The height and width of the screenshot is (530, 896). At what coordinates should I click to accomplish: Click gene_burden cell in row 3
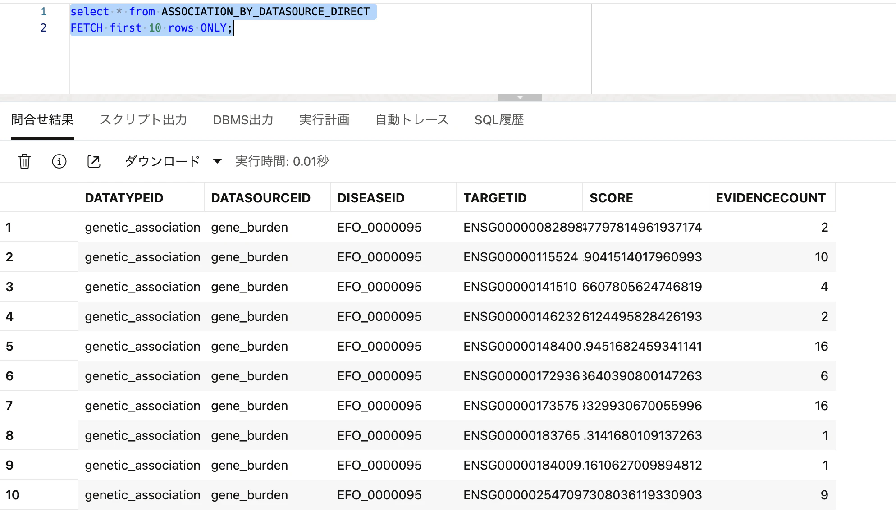tap(267, 287)
